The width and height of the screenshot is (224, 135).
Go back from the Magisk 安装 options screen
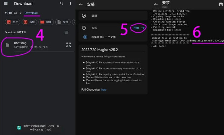point(81,4)
